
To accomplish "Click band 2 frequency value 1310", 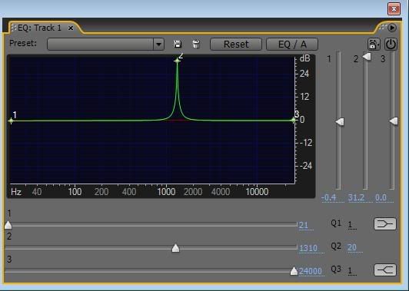I will [308, 248].
